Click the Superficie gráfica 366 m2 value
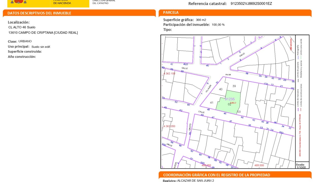The height and width of the screenshot is (182, 315). 201,20
